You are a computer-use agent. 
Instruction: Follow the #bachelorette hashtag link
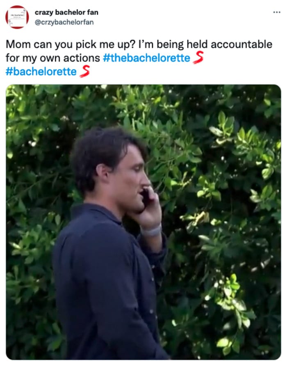pyautogui.click(x=41, y=71)
